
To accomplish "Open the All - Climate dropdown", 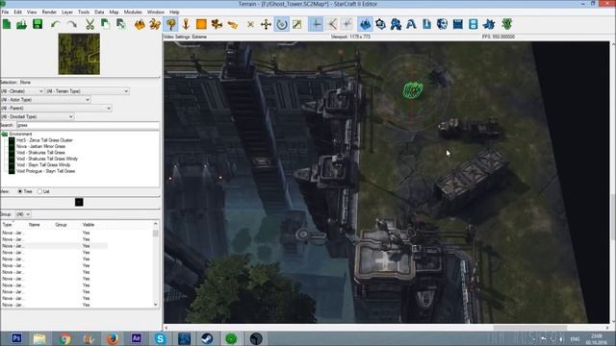I will point(22,91).
